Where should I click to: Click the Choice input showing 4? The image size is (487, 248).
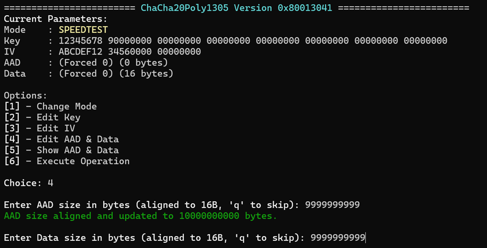[x=50, y=183]
